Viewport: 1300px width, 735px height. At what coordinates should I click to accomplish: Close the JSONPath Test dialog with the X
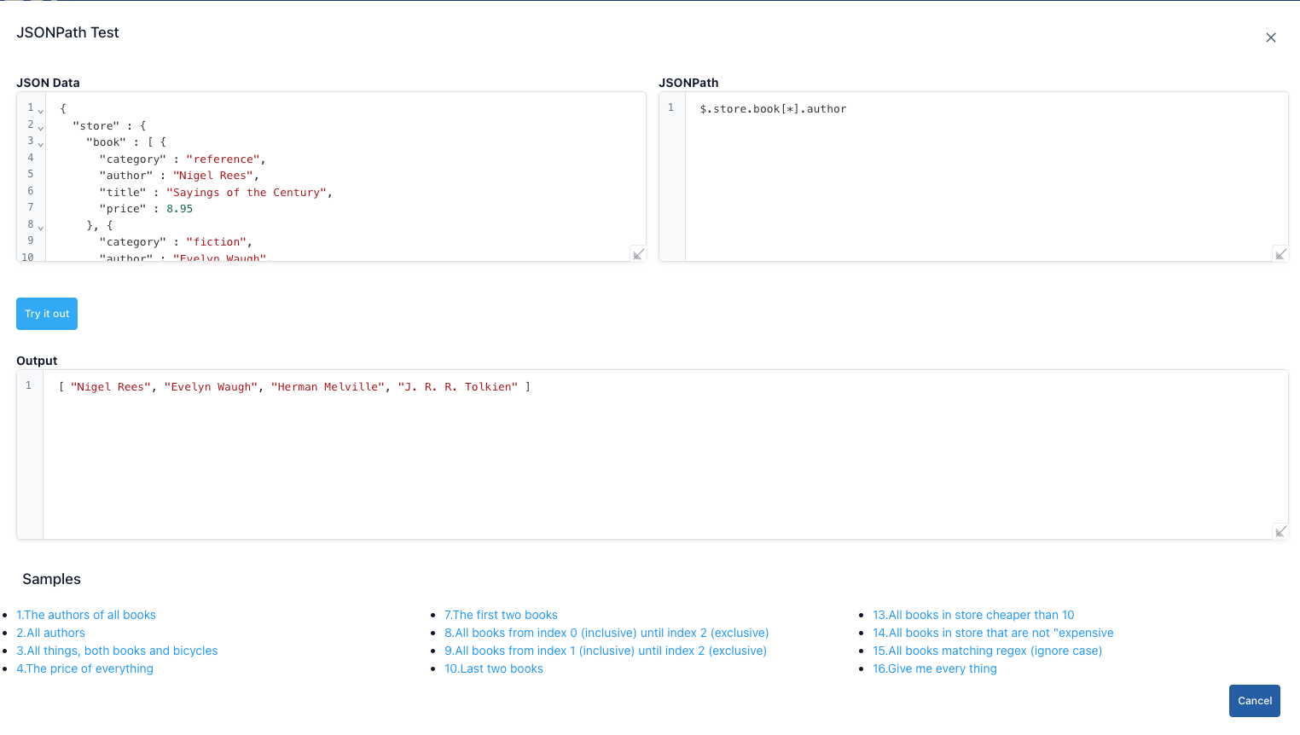point(1270,38)
